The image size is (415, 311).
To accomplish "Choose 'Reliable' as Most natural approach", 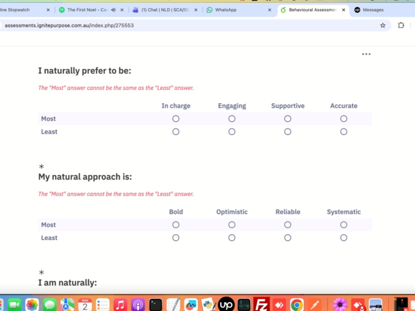I will [288, 225].
